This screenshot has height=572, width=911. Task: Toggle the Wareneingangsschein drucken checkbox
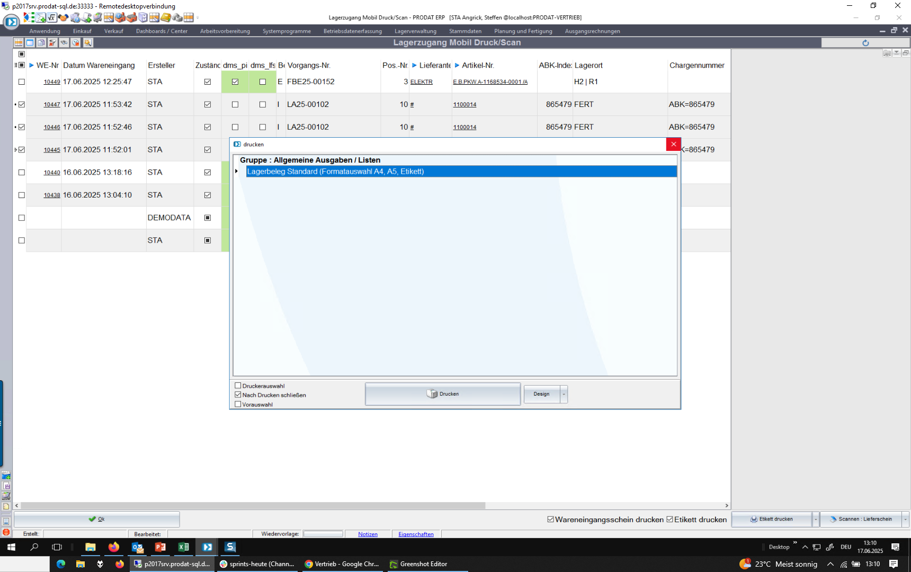[551, 520]
